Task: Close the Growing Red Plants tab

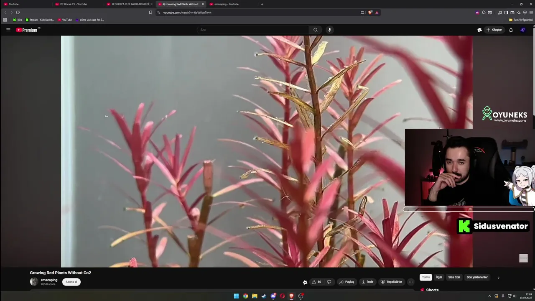Action: point(203,4)
